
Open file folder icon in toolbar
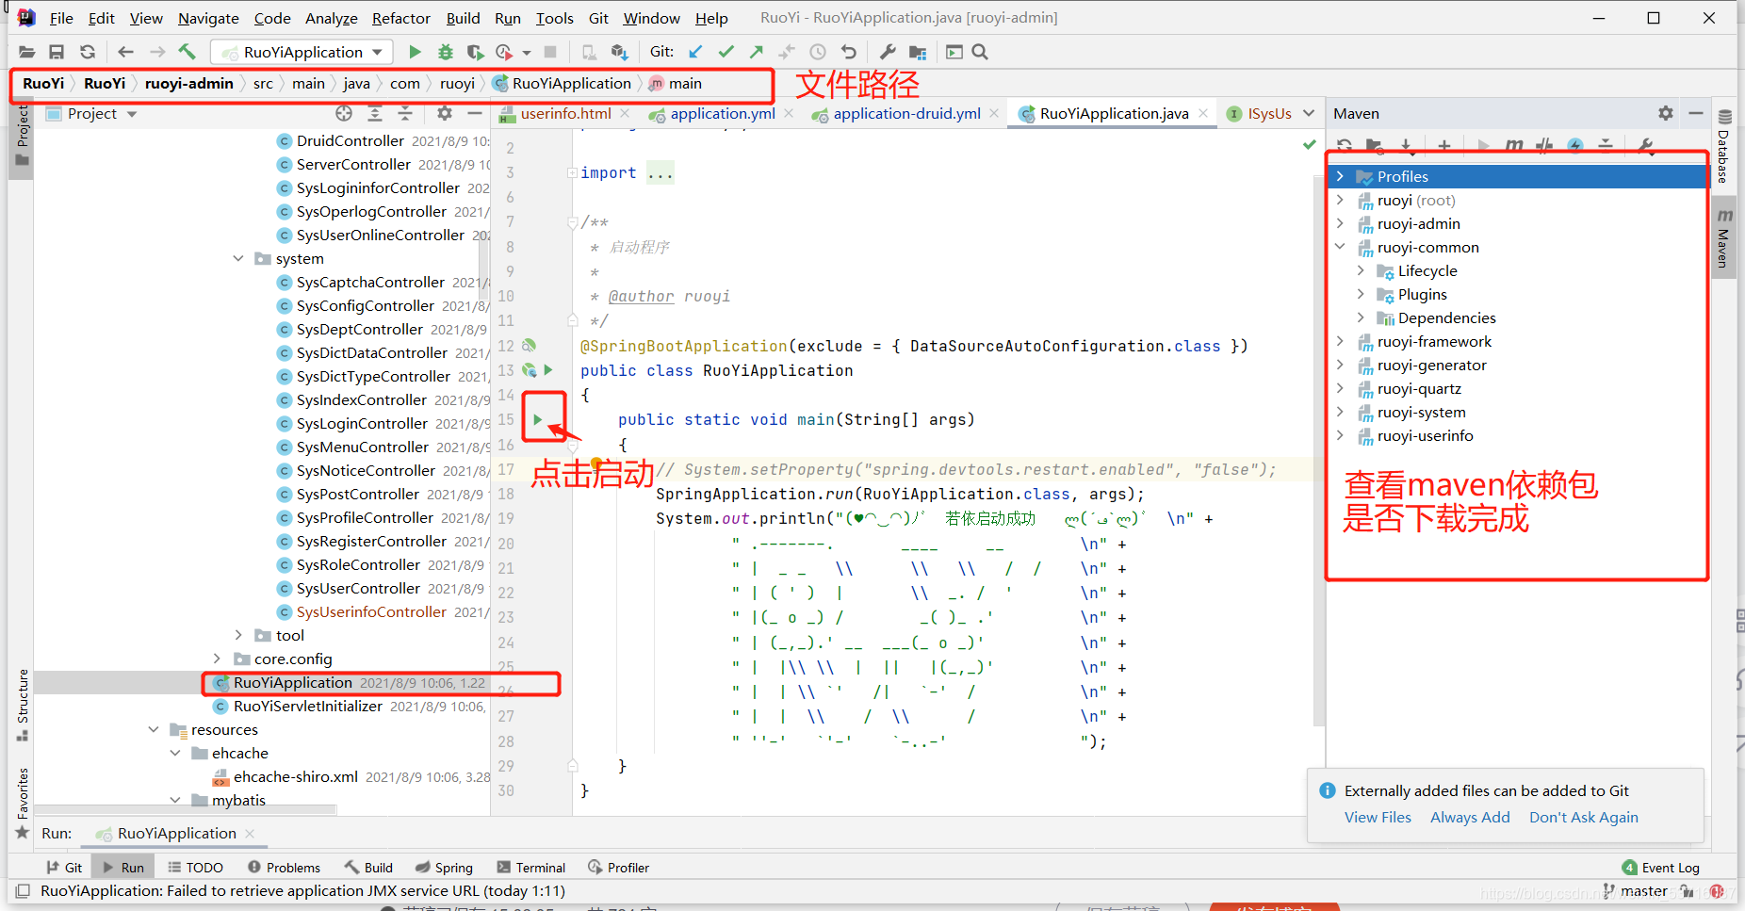pos(26,52)
